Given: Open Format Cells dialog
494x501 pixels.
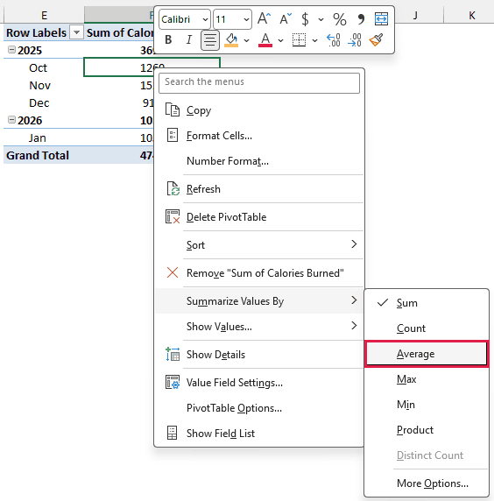Looking at the screenshot, I should (259, 136).
